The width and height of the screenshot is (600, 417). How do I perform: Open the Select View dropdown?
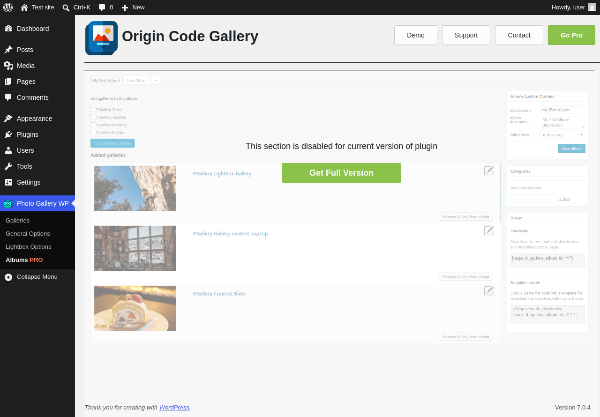click(562, 135)
